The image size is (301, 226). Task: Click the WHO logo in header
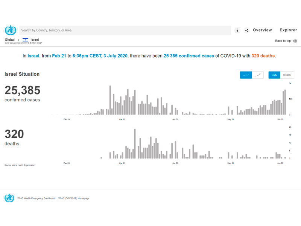pyautogui.click(x=11, y=30)
